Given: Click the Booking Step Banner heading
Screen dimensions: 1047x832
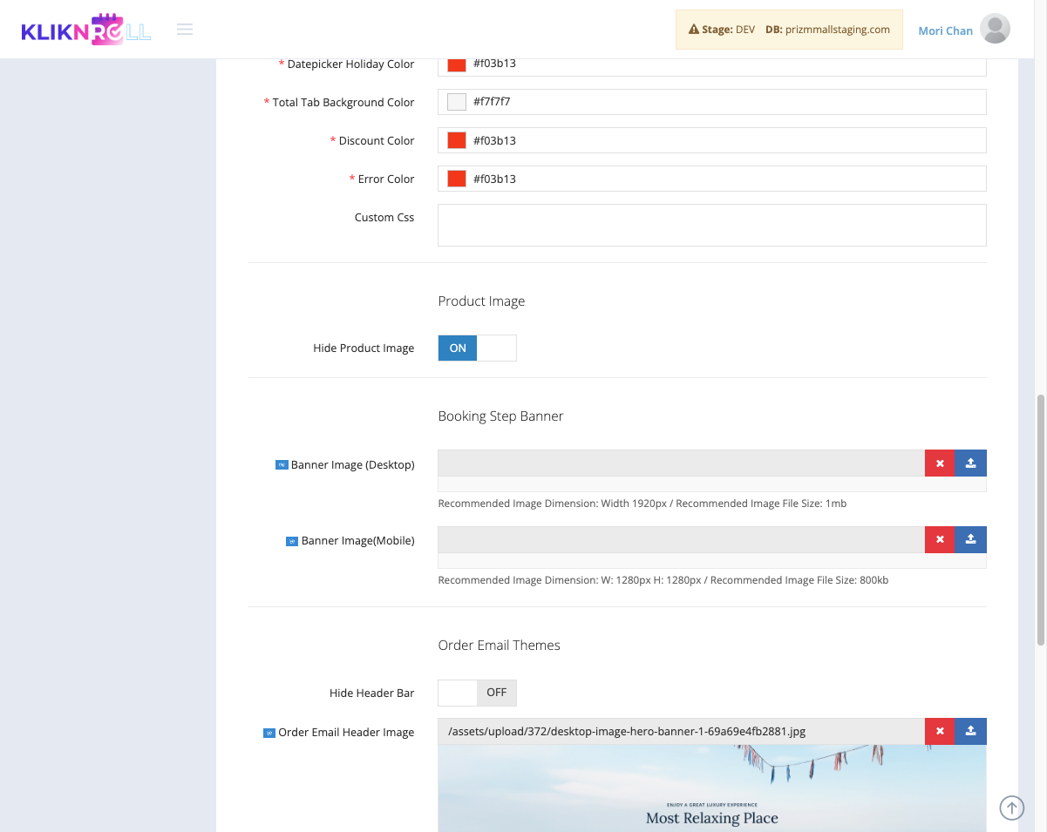Looking at the screenshot, I should [500, 416].
